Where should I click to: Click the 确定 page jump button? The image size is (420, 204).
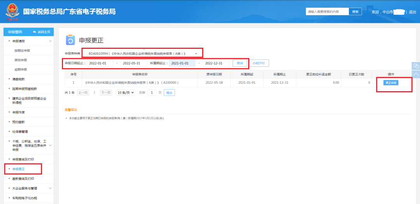(169, 93)
